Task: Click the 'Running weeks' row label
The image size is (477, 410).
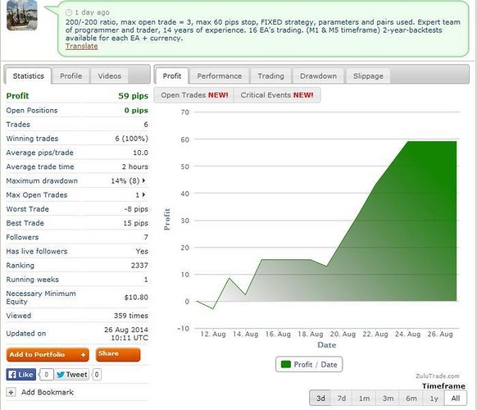Action: (33, 280)
